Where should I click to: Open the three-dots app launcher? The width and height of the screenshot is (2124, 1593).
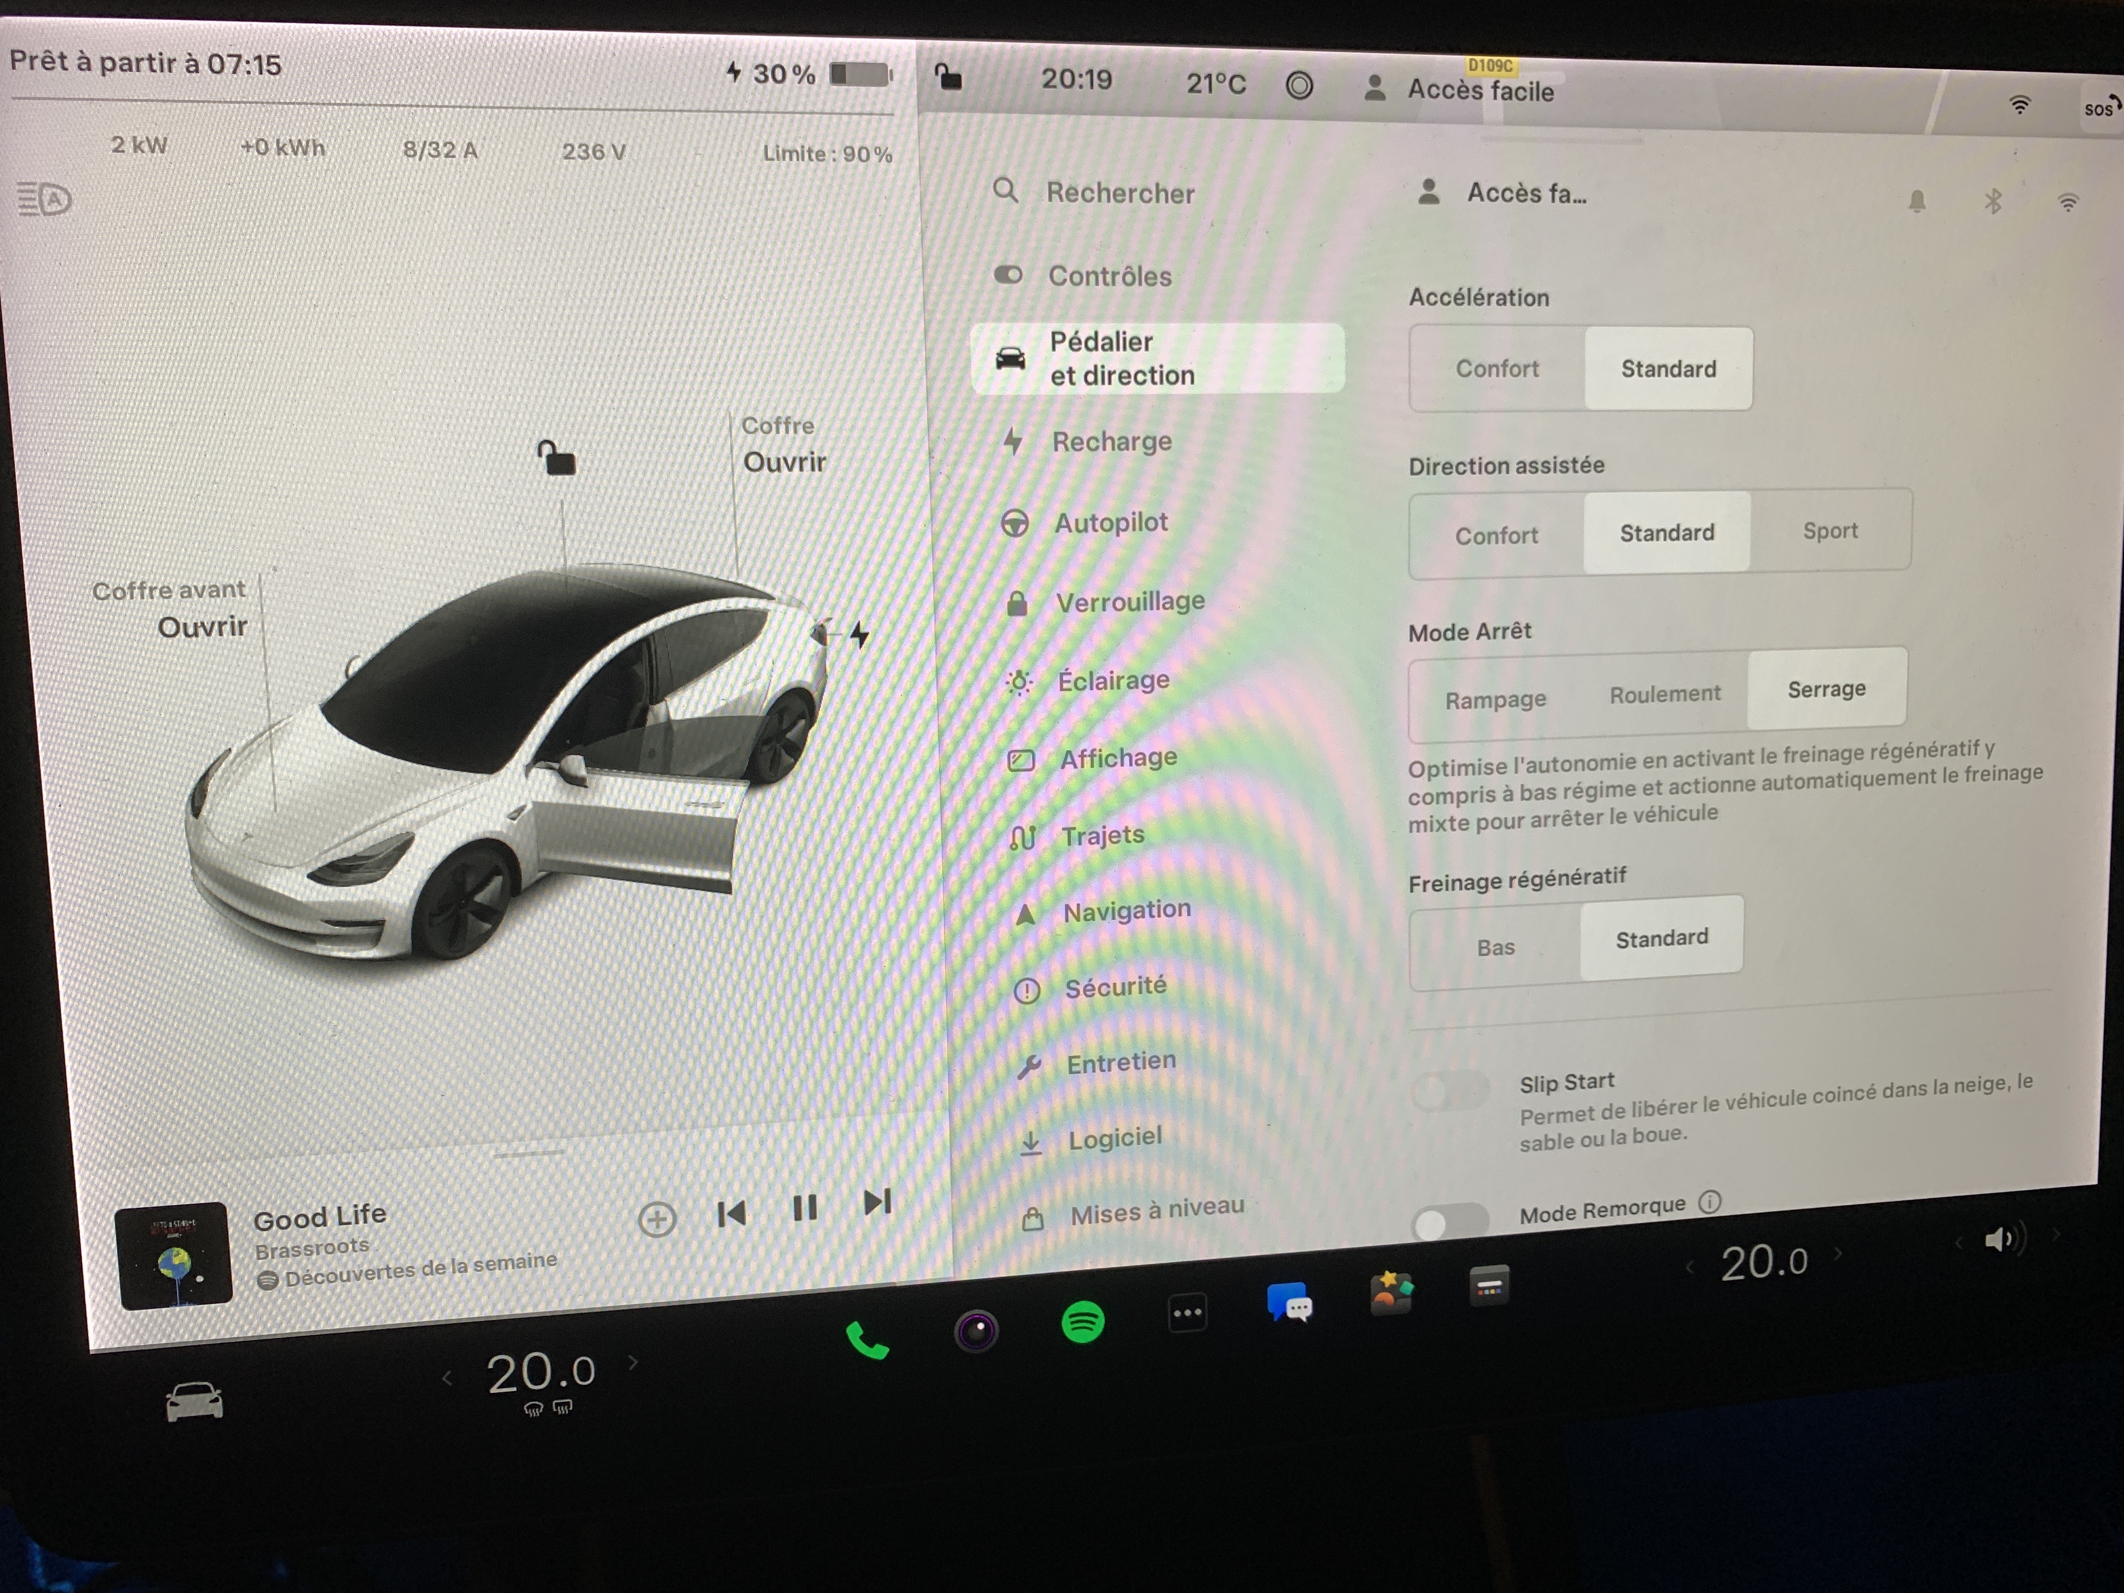point(1187,1313)
